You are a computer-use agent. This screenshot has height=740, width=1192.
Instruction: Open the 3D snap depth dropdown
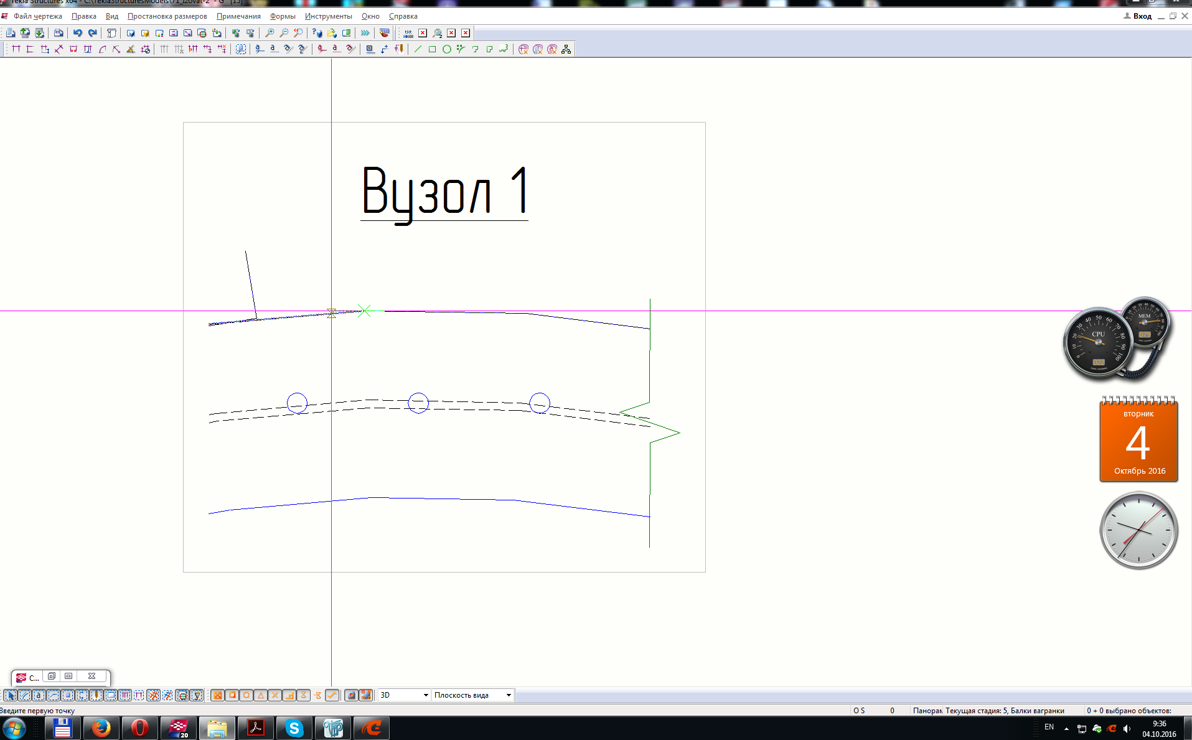(x=426, y=695)
